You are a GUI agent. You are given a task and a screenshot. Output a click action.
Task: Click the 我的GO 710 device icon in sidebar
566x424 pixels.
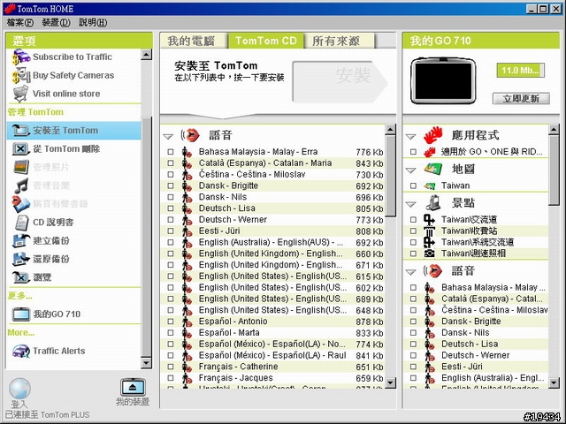(21, 314)
